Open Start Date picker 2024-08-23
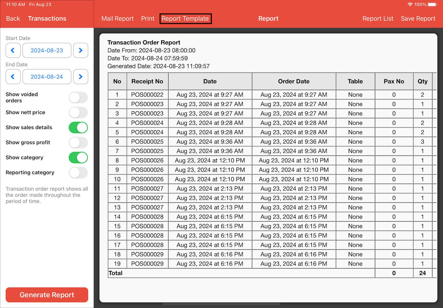Viewport: 443px width, 308px height. coord(47,50)
